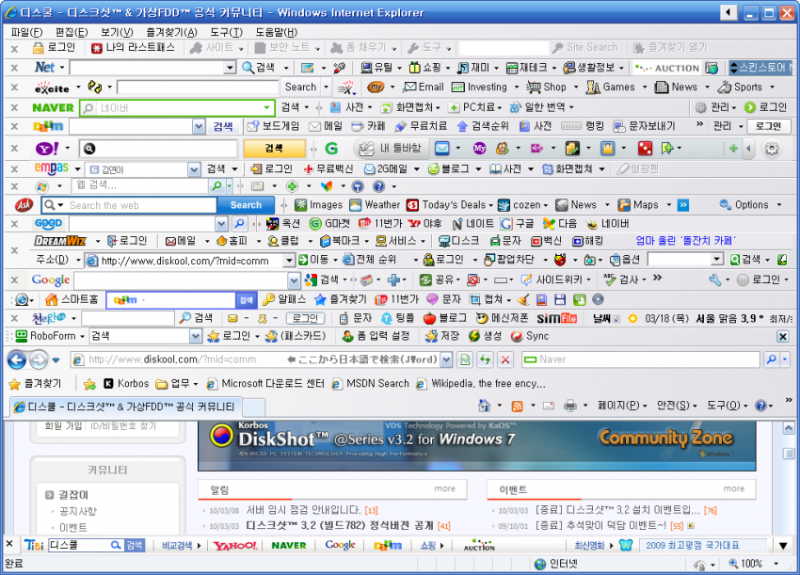Click the 알패스 key icon
800x575 pixels.
268,299
